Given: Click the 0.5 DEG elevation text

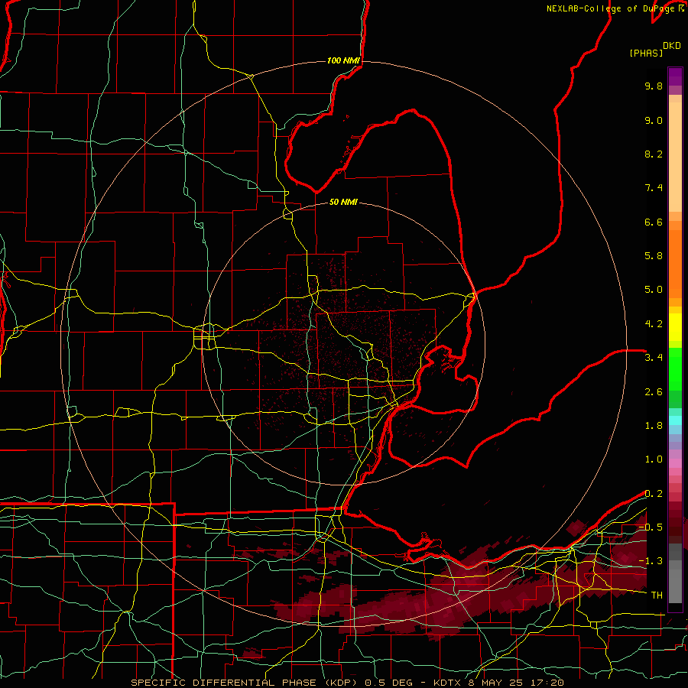Looking at the screenshot, I should tap(389, 683).
